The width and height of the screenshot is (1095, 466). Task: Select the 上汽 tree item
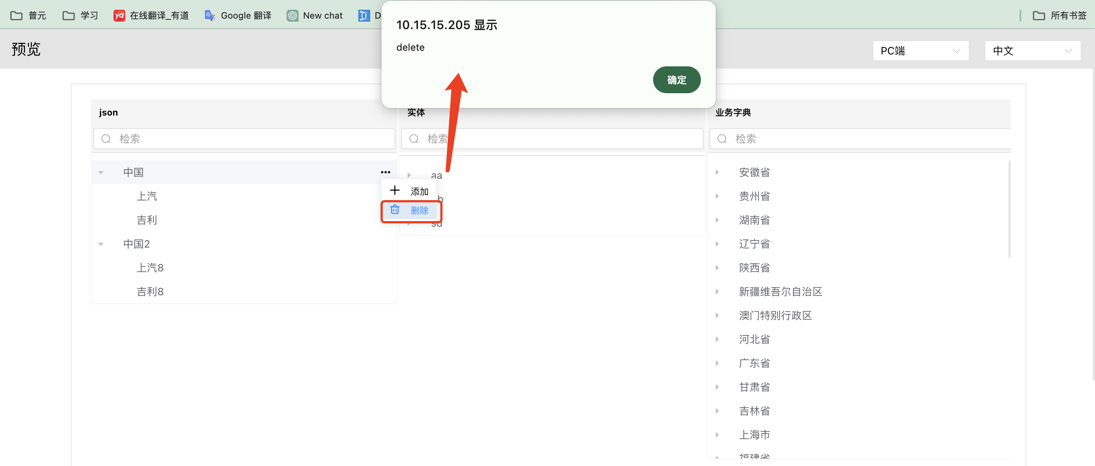coord(147,196)
